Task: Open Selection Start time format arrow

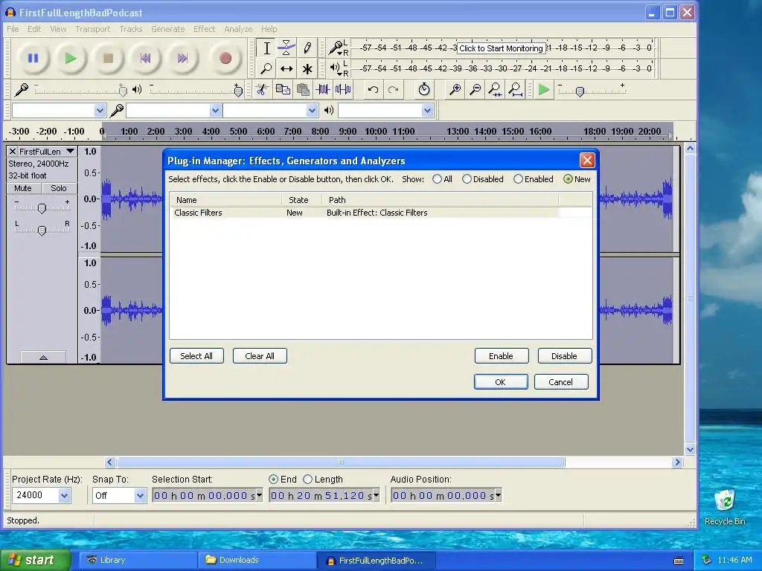Action: tap(259, 495)
